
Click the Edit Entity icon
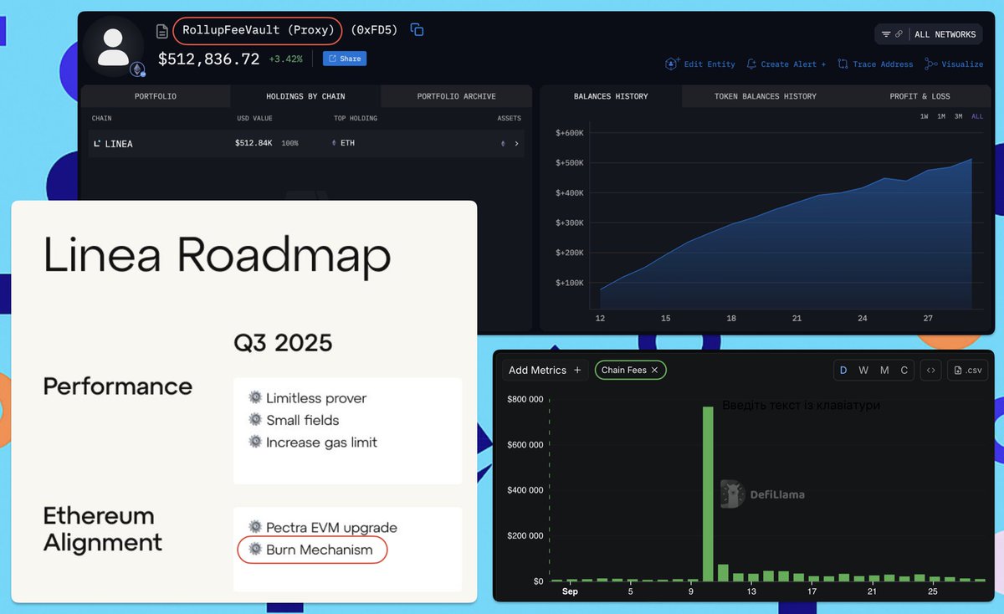click(x=672, y=64)
